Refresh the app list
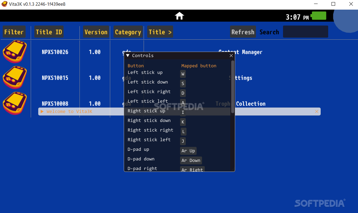The width and height of the screenshot is (358, 213). coord(243,32)
